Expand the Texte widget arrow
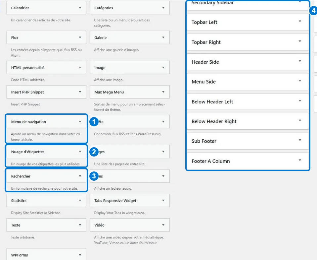Image resolution: width=317 pixels, height=260 pixels. click(x=80, y=225)
